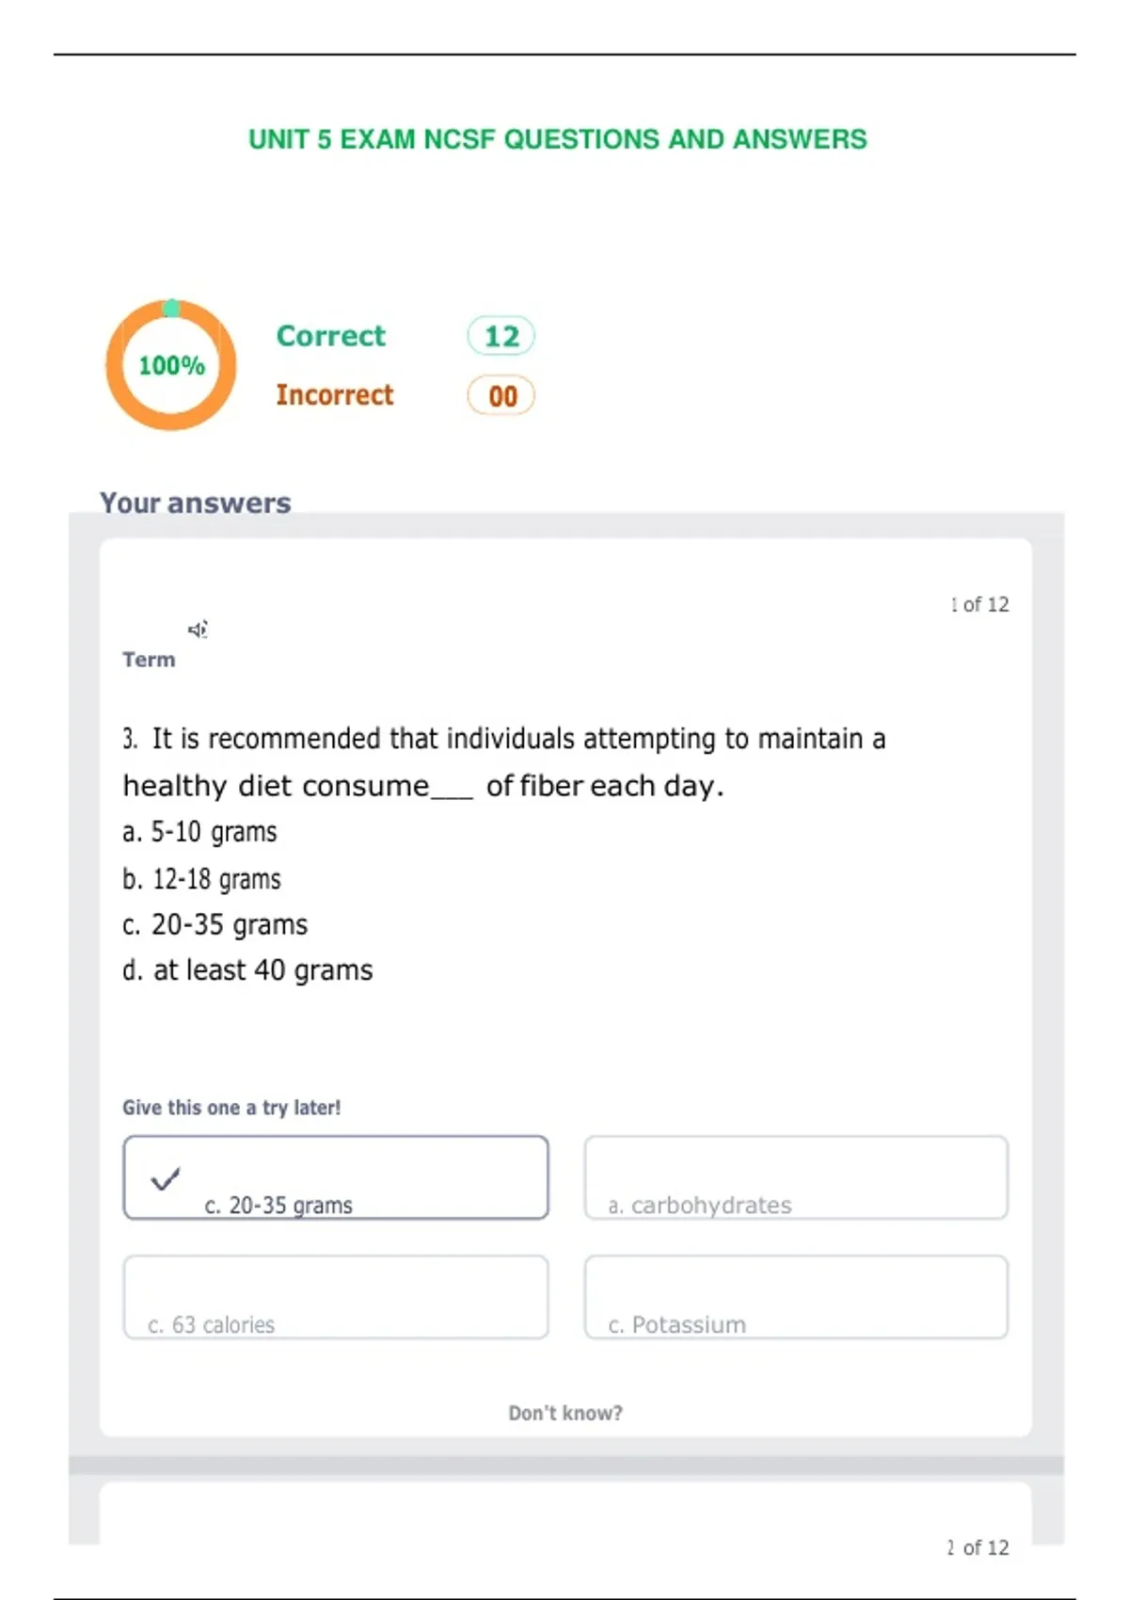
Task: Click the checkmark icon in the selected answer
Action: point(166,1178)
